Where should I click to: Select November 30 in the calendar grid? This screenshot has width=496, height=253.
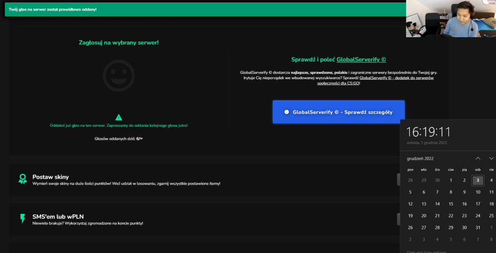(x=437, y=180)
